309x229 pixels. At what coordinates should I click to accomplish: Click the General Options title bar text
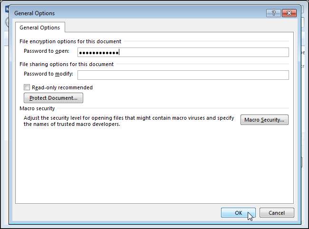[x=34, y=13]
